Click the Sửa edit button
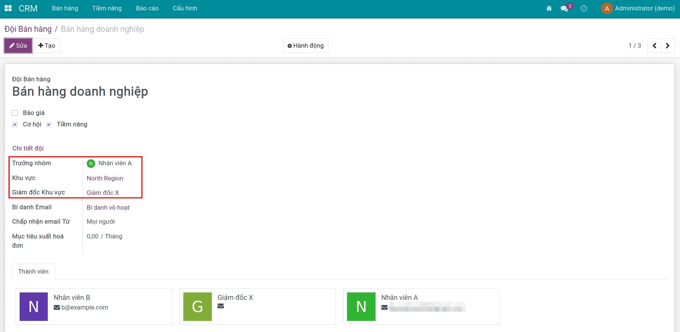Image resolution: width=680 pixels, height=332 pixels. 18,45
